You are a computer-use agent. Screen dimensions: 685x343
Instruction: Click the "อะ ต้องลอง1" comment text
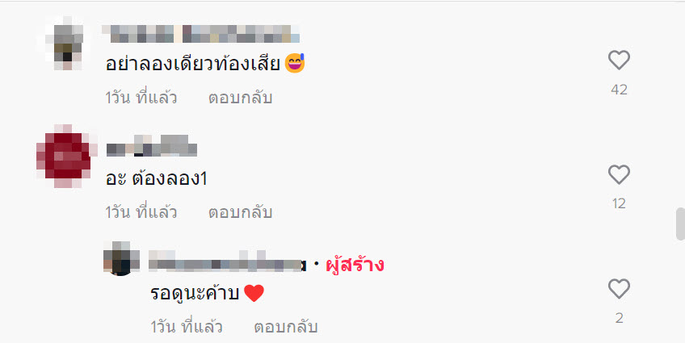(156, 178)
